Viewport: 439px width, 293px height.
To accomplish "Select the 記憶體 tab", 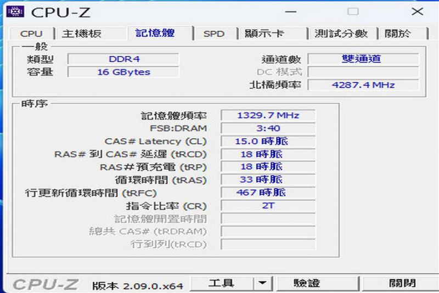I will point(155,33).
